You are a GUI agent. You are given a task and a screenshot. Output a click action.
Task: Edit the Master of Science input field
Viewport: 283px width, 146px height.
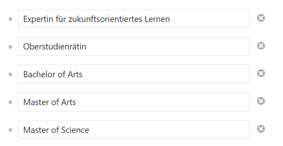point(134,130)
